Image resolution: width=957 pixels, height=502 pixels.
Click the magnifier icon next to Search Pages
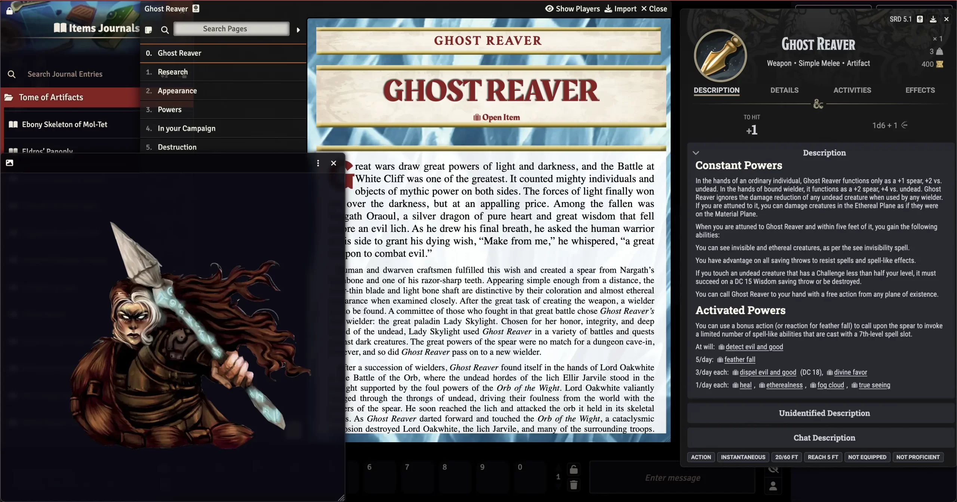tap(164, 30)
